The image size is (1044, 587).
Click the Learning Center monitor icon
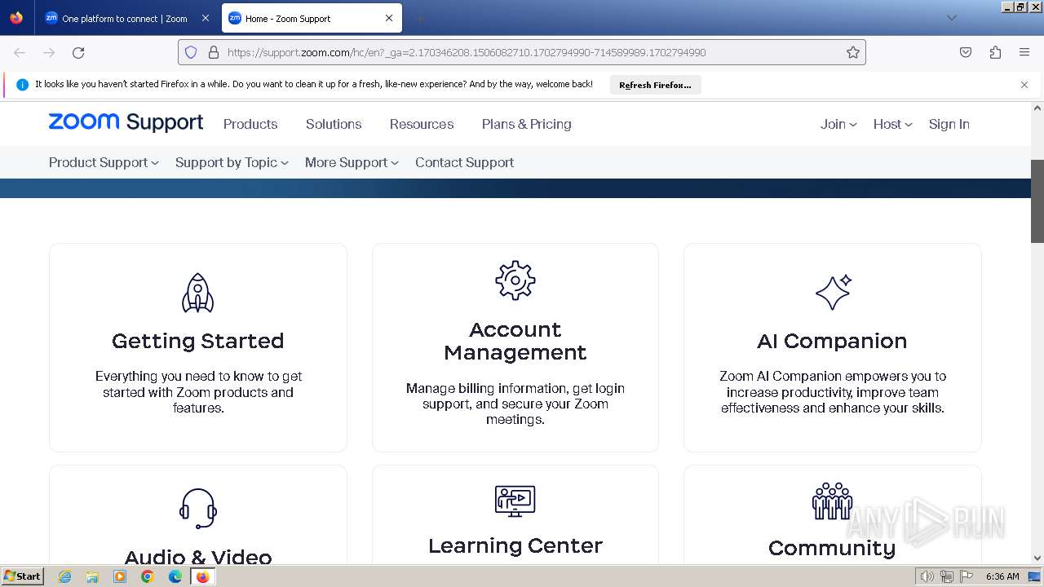pos(515,501)
